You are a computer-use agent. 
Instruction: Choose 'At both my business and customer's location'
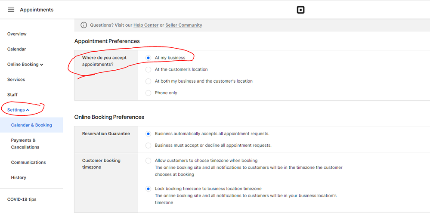pyautogui.click(x=148, y=81)
